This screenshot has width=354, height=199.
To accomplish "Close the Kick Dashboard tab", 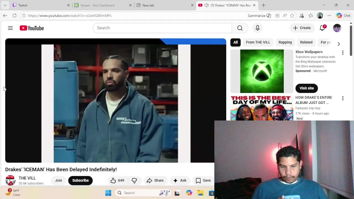I will point(130,5).
